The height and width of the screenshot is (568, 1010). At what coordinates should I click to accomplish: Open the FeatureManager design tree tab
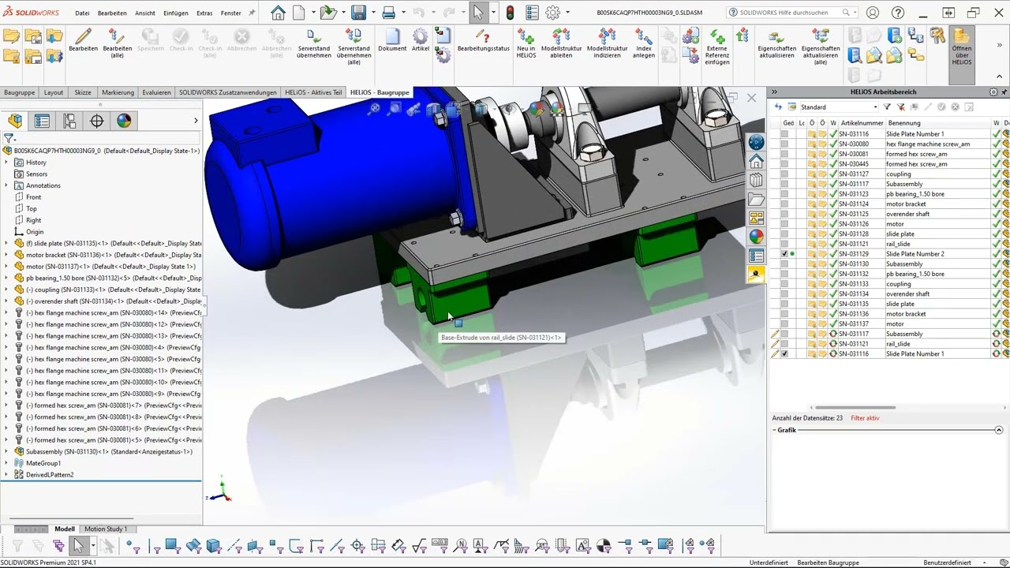(x=15, y=121)
